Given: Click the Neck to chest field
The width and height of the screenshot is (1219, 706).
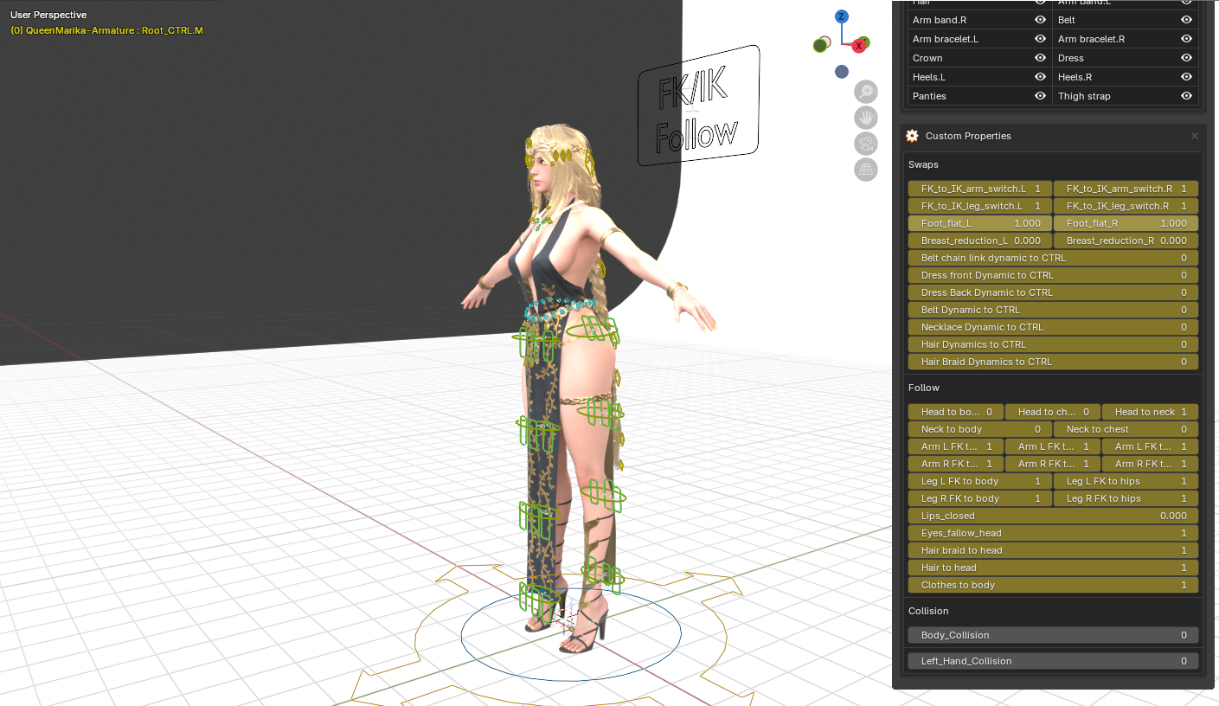Looking at the screenshot, I should [x=1126, y=429].
